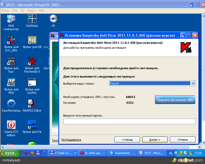Close the Kaspersky installer dialog
Image resolution: width=205 pixels, height=164 pixels.
[195, 35]
